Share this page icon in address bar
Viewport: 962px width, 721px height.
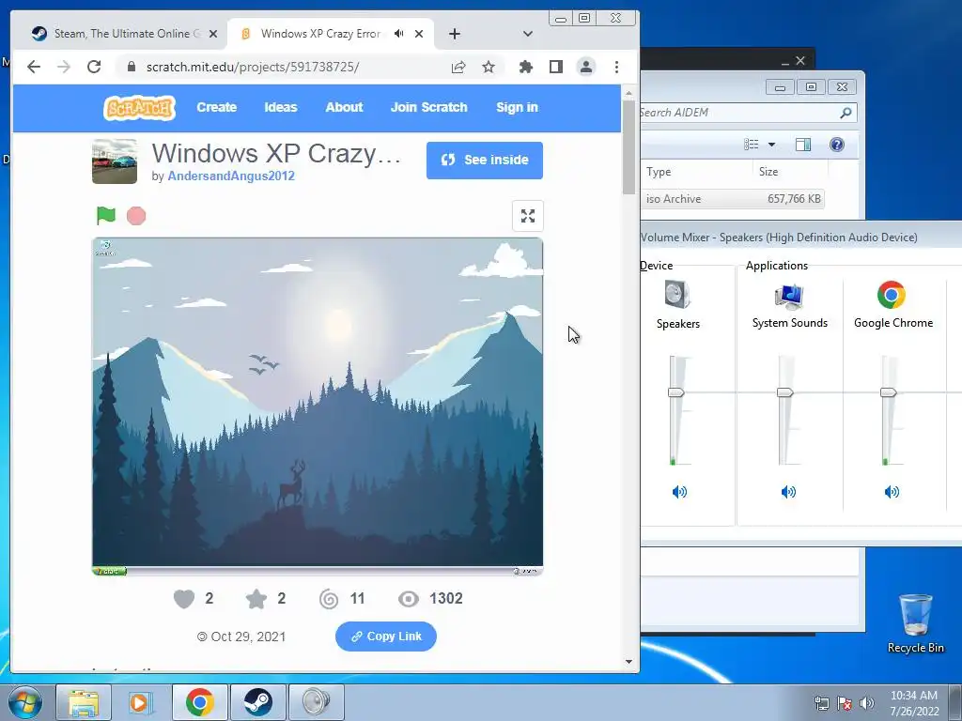[458, 67]
